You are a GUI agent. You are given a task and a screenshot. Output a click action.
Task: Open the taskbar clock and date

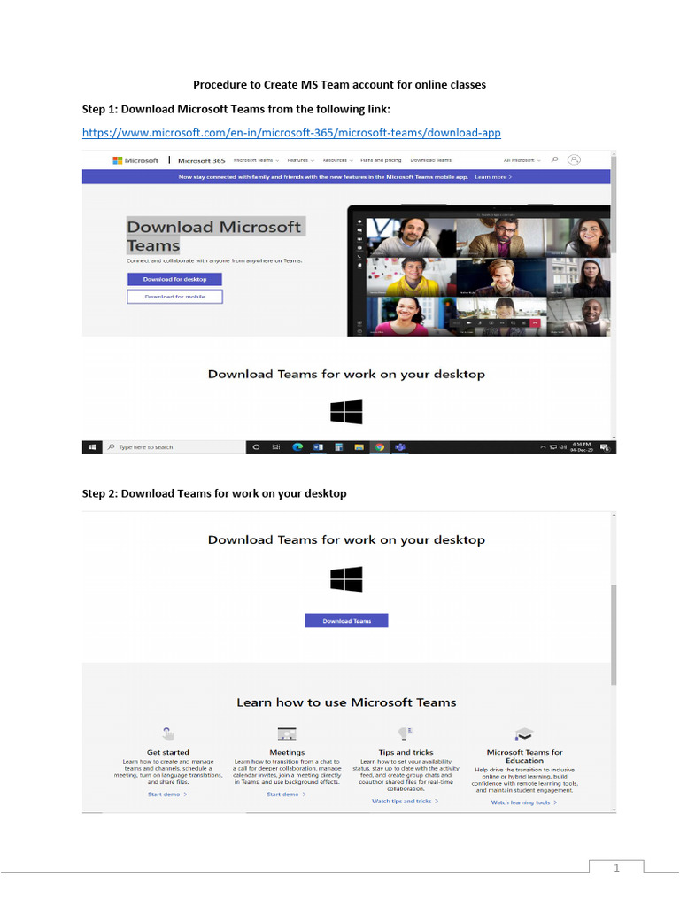tap(582, 447)
